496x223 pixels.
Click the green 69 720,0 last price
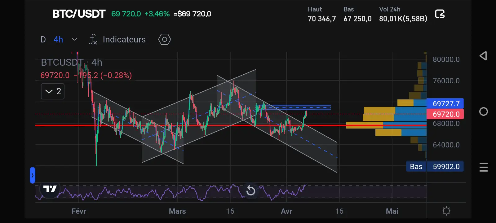click(x=126, y=14)
